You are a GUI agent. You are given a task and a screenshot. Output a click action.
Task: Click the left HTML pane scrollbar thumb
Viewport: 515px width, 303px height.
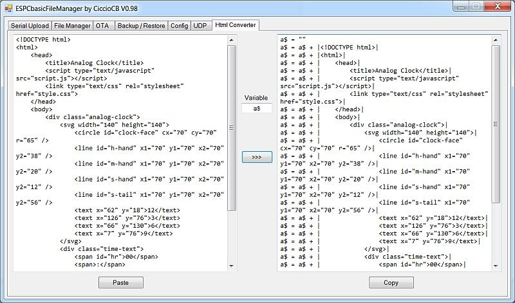point(232,128)
